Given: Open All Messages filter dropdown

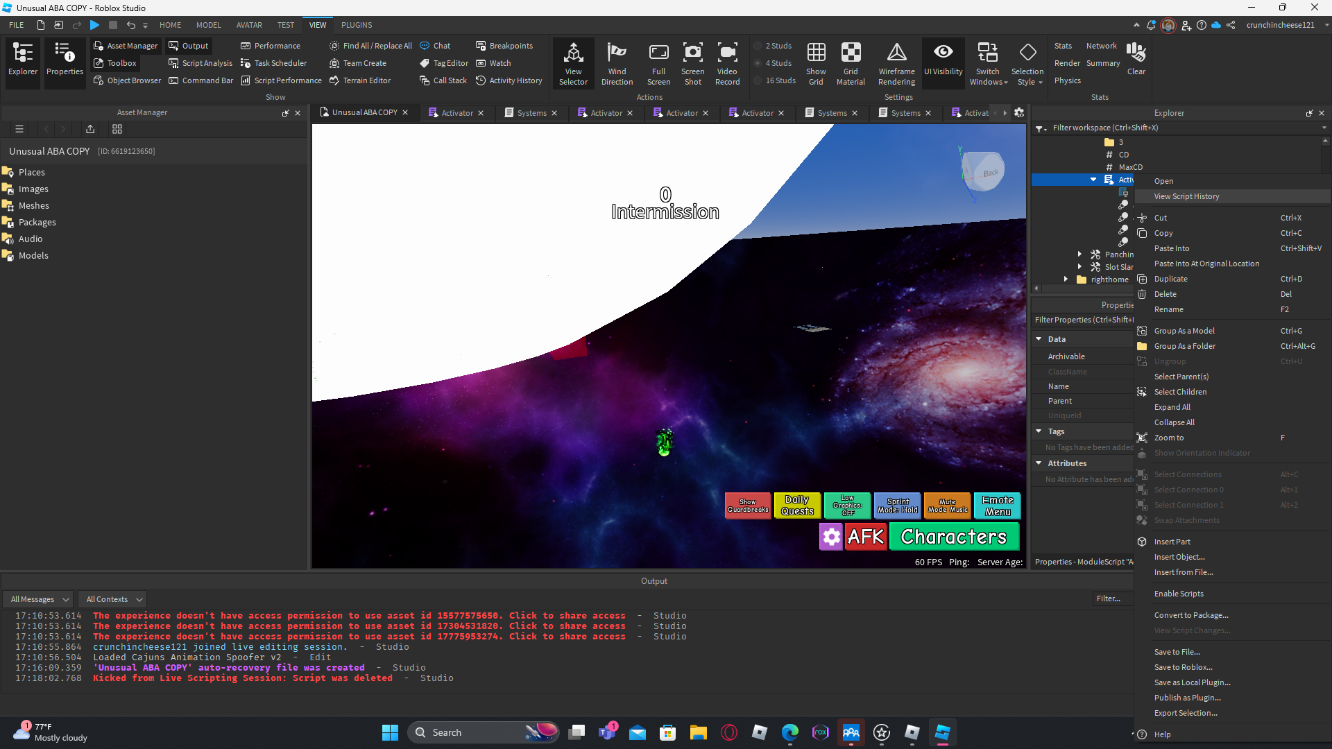Looking at the screenshot, I should pos(39,599).
